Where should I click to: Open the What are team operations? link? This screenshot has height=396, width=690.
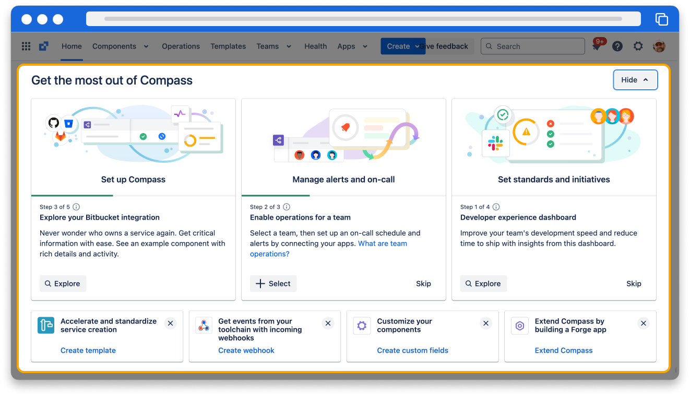click(x=383, y=244)
